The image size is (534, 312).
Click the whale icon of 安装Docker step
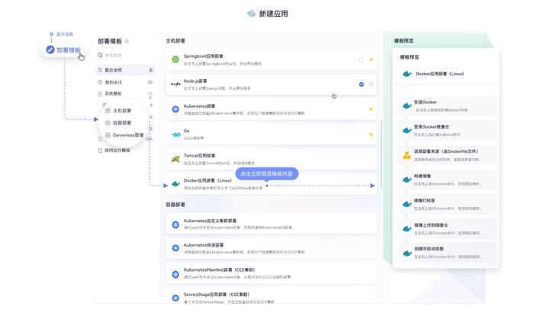coord(407,106)
